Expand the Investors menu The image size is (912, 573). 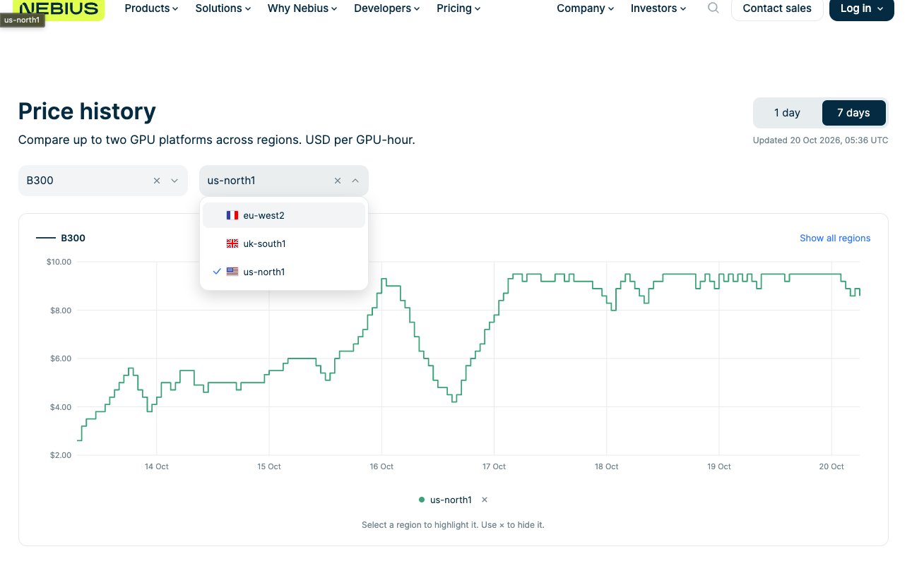[658, 8]
